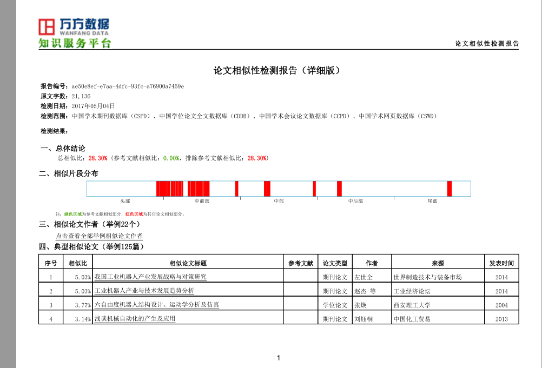Click the '作者' column header

[x=372, y=263]
